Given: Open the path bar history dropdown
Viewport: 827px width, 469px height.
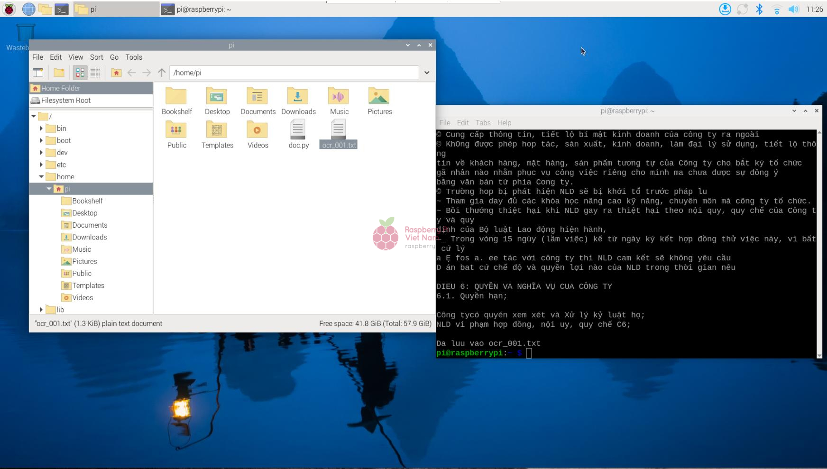Looking at the screenshot, I should [x=427, y=73].
